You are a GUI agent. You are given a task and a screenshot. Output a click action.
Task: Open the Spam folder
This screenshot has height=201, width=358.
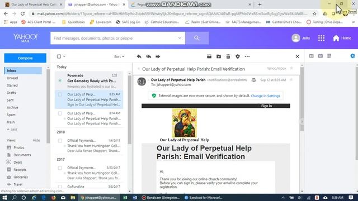11,114
